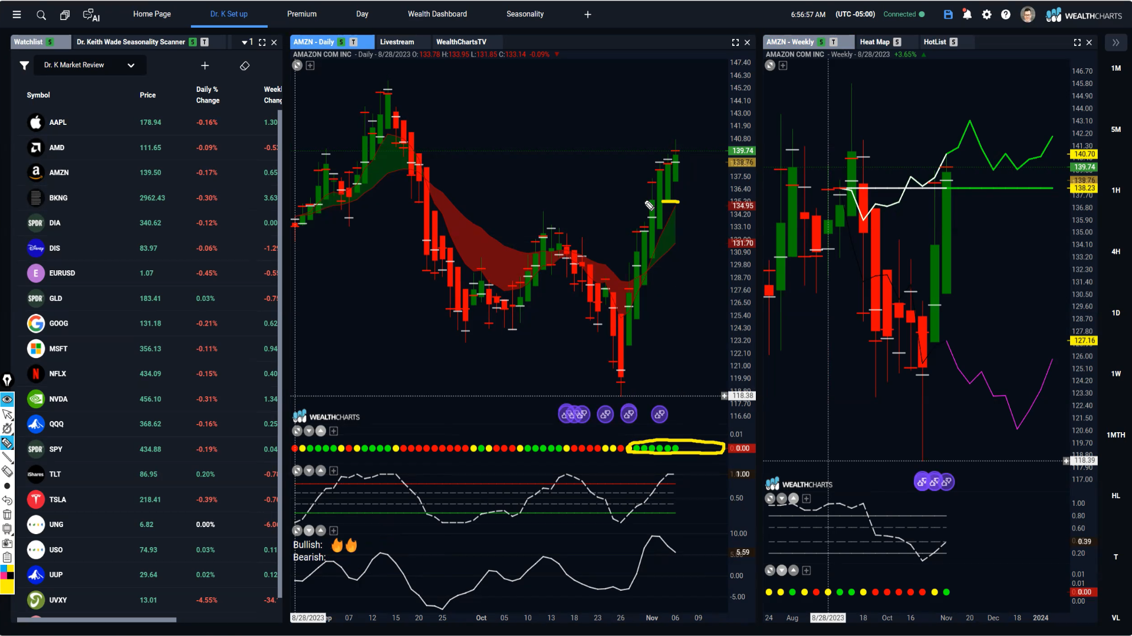Toggle the S badge on AMZN Daily tab
This screenshot has width=1132, height=636.
point(341,42)
